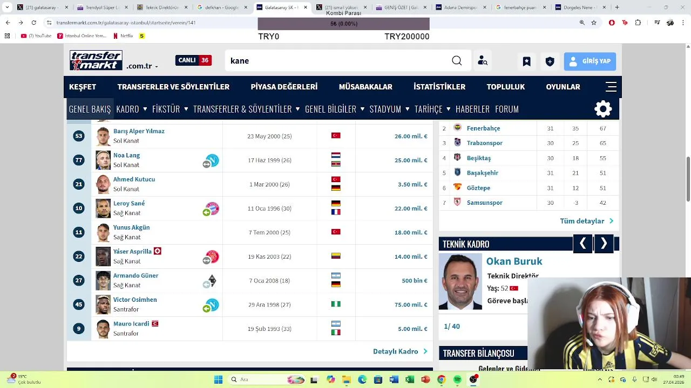Go to the HABERLER tab
Image resolution: width=691 pixels, height=388 pixels.
click(x=472, y=109)
